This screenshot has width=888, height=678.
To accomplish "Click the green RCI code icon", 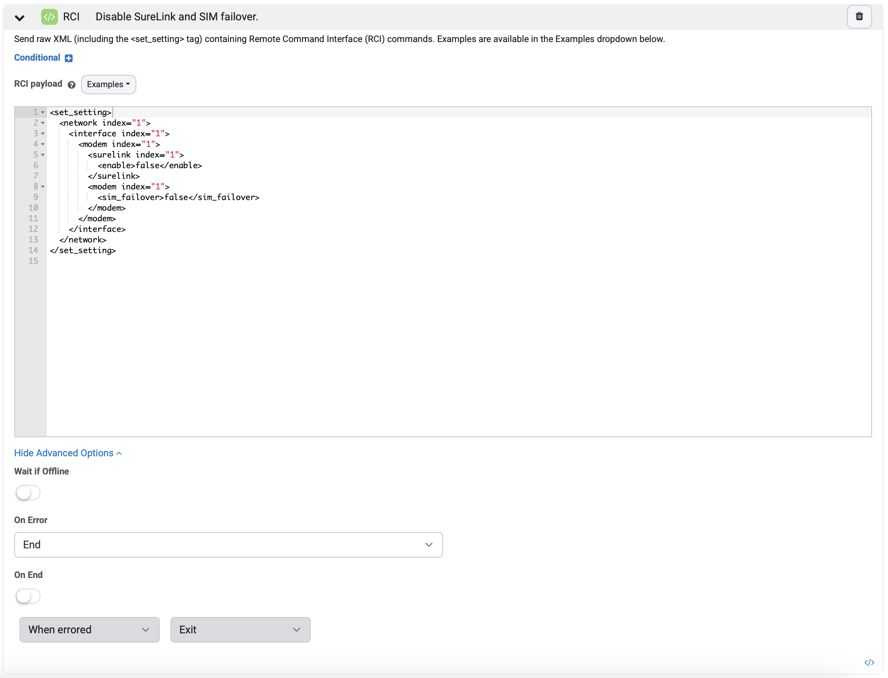I will [x=49, y=17].
